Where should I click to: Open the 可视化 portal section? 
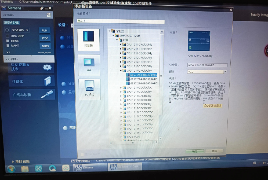pos(32,81)
